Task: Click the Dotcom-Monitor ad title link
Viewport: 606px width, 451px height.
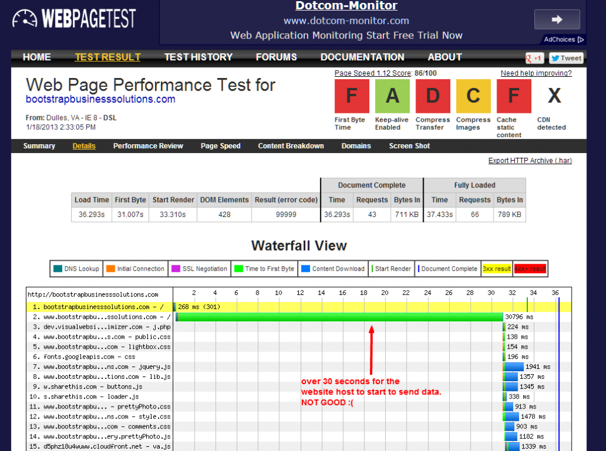Action: [x=346, y=5]
